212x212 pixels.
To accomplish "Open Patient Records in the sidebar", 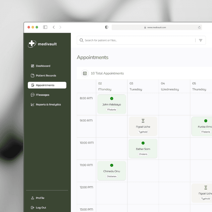I will click(x=47, y=76).
